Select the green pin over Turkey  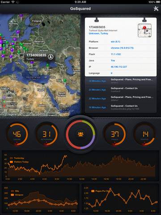[x=48, y=66]
